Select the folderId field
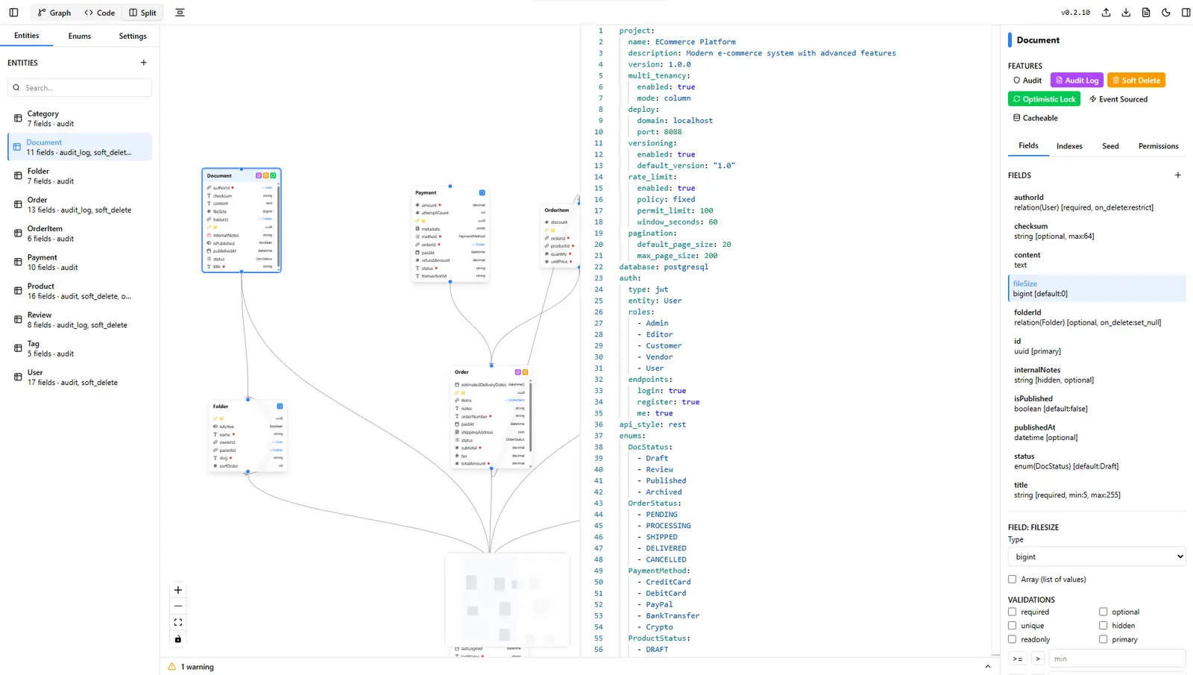 (x=1097, y=317)
